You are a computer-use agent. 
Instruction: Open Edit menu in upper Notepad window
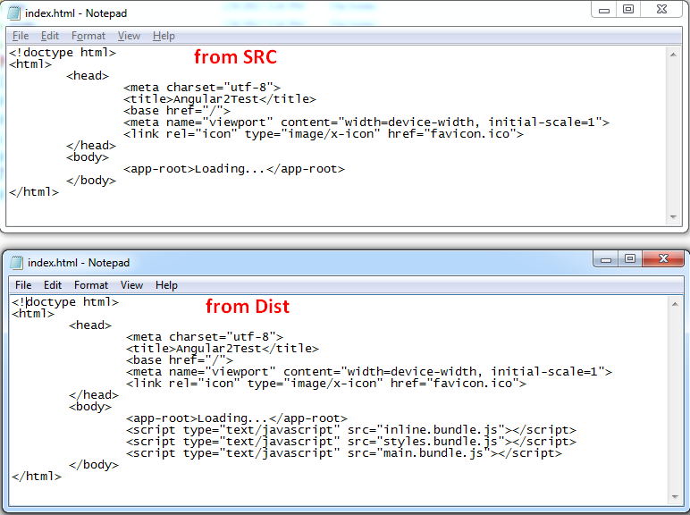point(50,36)
